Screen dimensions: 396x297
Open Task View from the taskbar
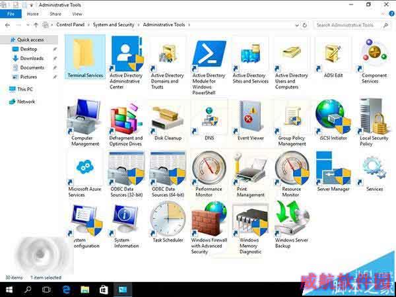click(46, 290)
